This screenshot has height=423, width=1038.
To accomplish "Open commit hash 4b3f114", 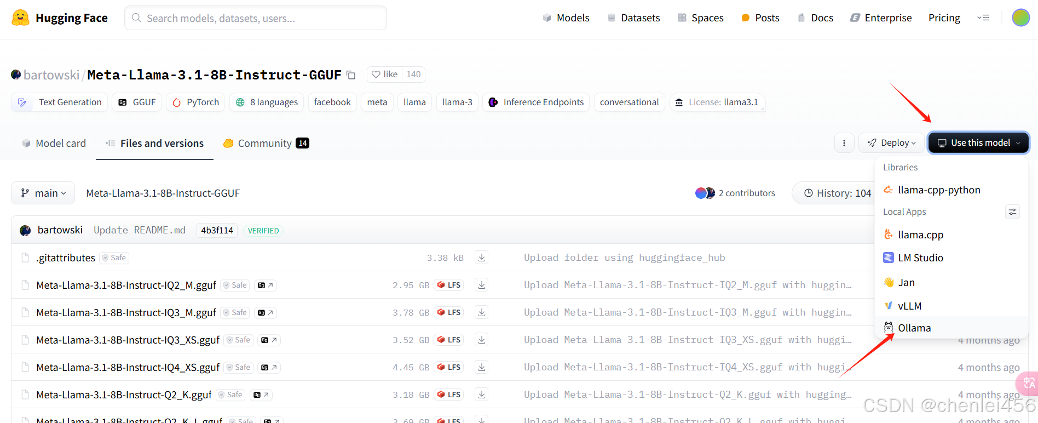I will pos(217,230).
